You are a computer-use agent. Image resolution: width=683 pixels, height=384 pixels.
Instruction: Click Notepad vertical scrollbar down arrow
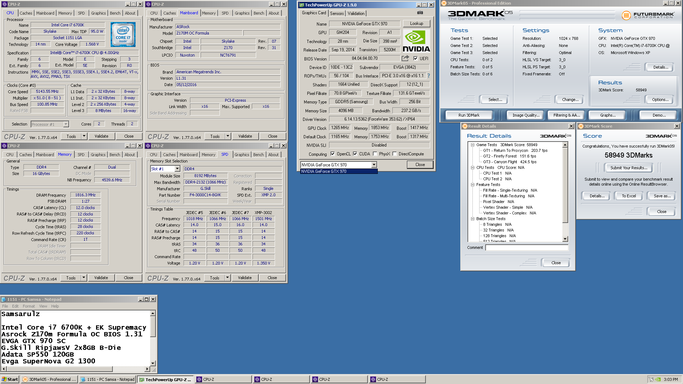(153, 363)
